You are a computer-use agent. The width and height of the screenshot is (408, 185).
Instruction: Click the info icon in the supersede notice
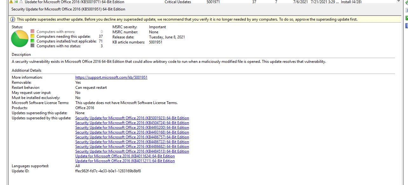[12, 19]
